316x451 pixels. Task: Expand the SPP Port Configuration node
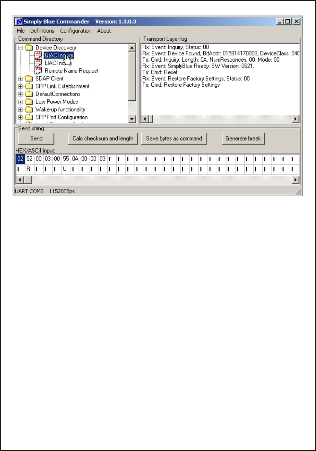[x=20, y=118]
